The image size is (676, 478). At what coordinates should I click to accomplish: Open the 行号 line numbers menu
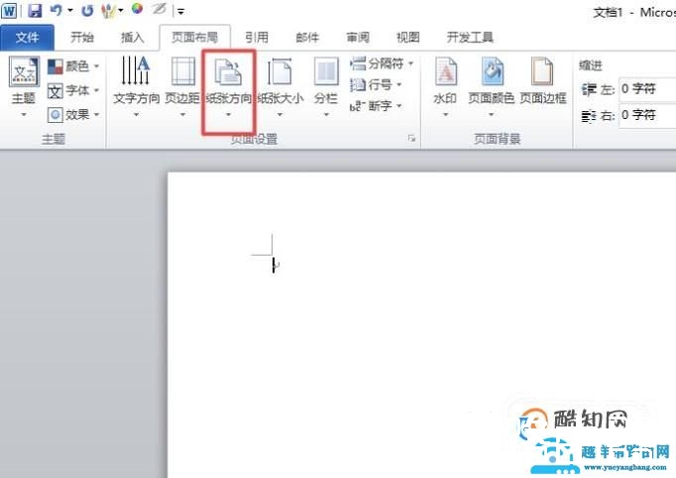(x=376, y=84)
